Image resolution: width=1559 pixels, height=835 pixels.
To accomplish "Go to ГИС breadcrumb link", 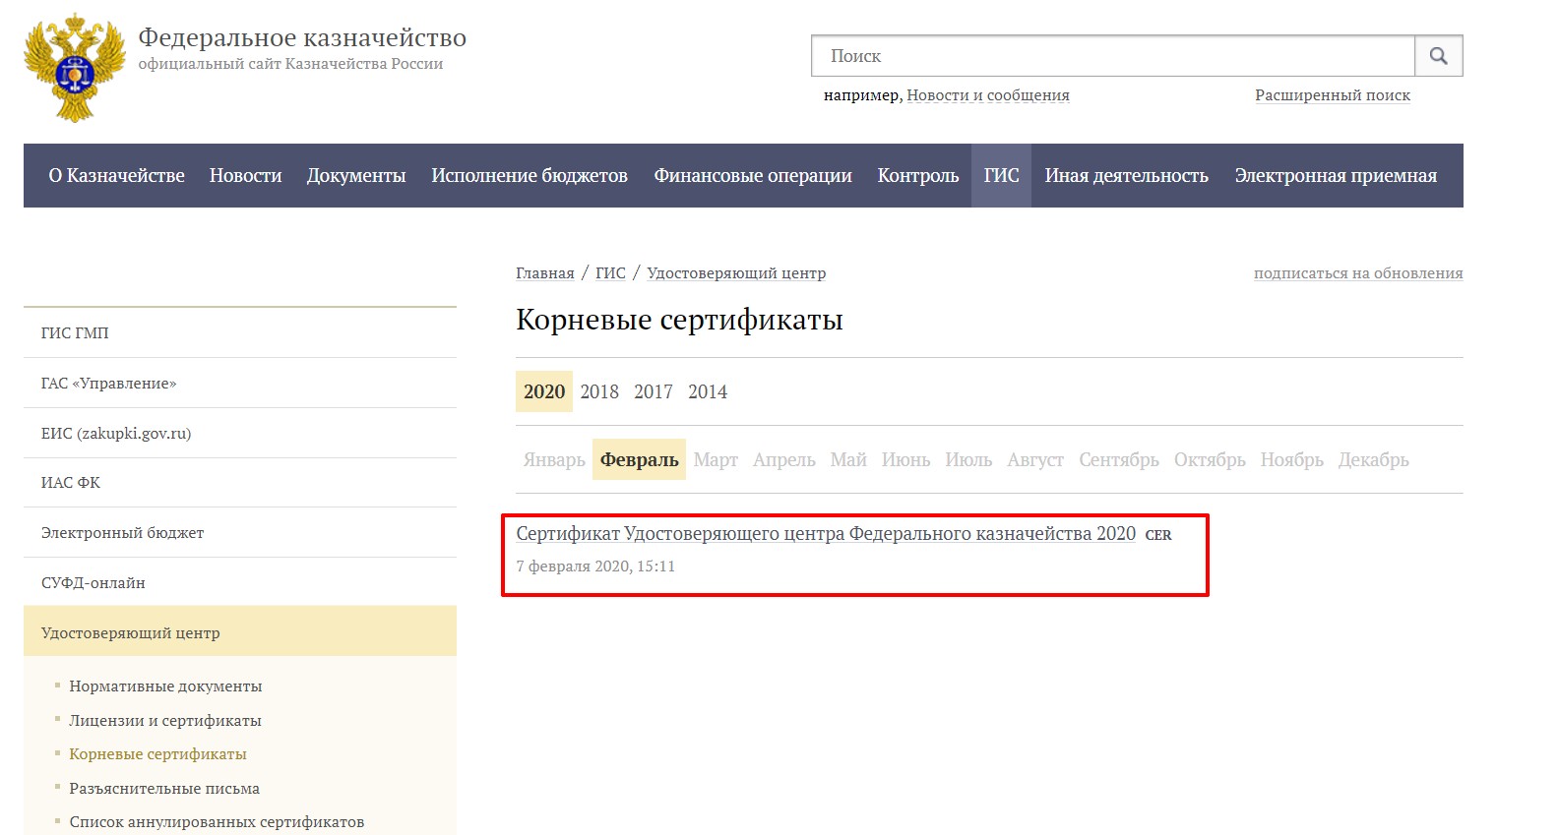I will click(610, 273).
